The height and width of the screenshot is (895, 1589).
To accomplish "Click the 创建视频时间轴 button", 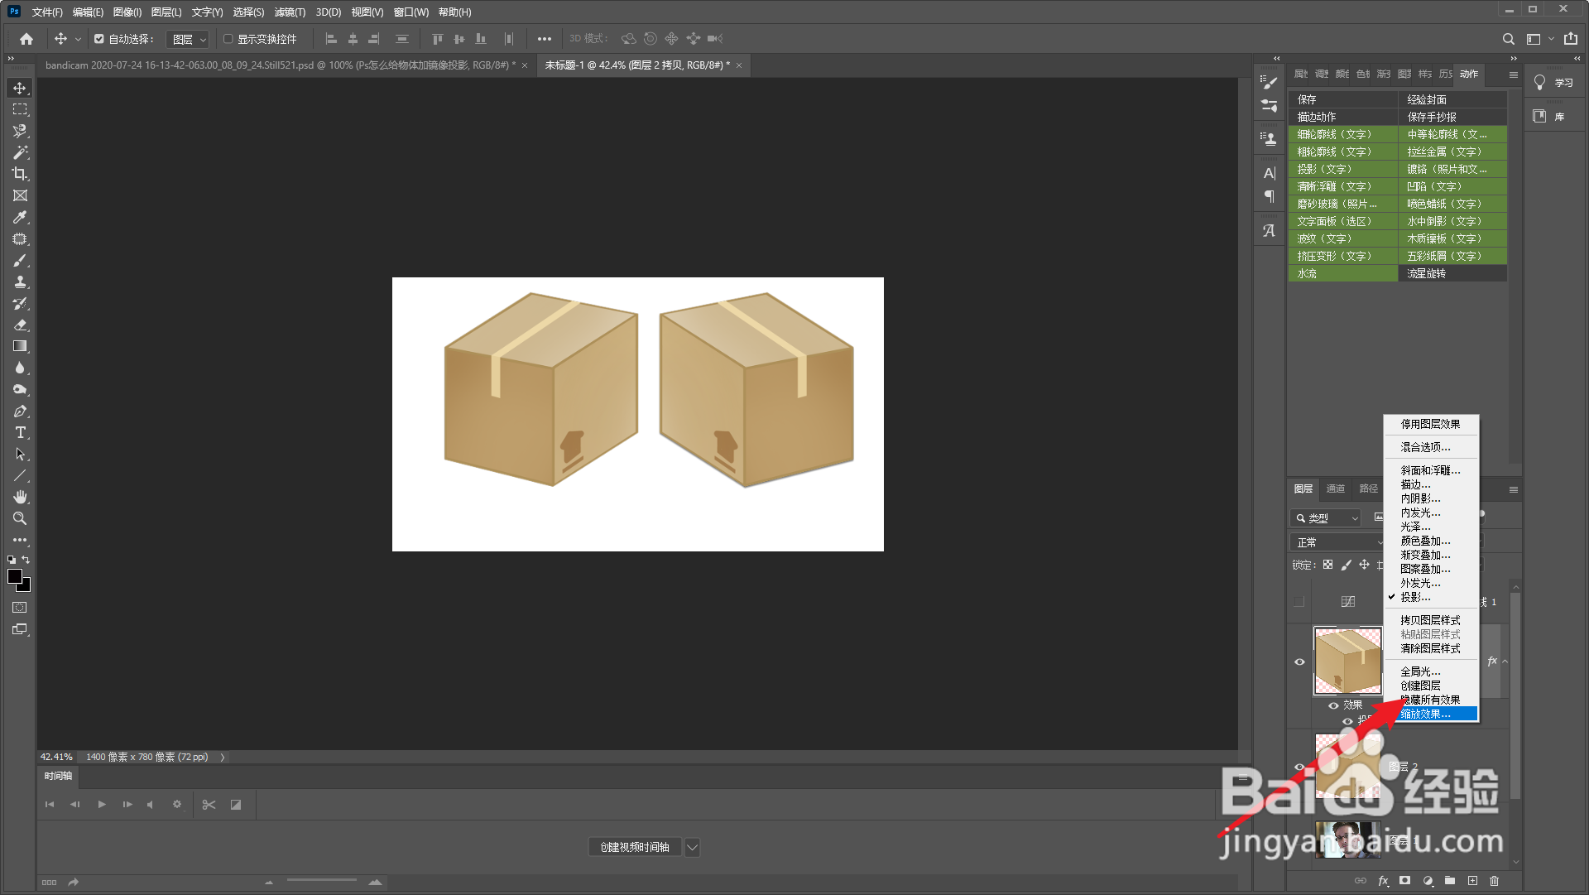I will (x=635, y=847).
